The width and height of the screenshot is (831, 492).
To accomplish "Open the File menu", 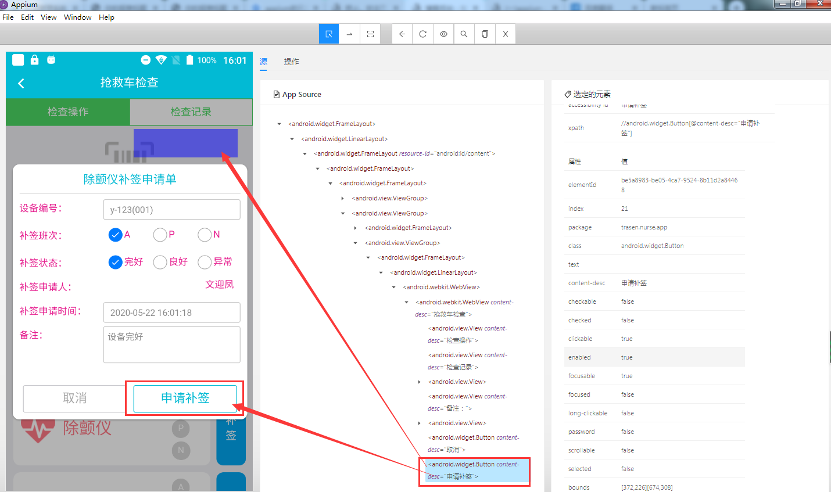I will click(8, 17).
